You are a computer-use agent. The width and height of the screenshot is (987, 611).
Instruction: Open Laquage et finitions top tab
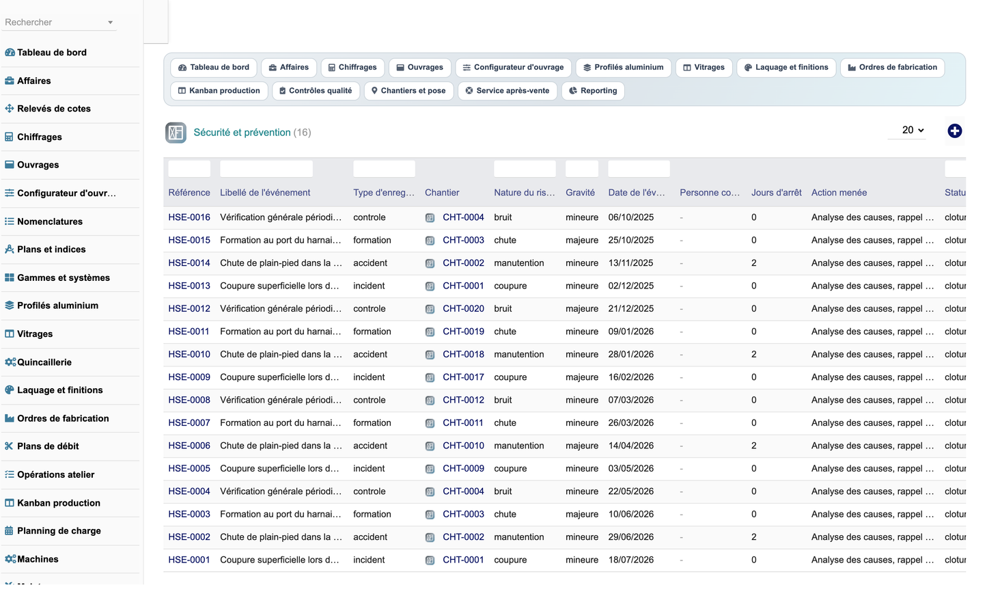[786, 68]
